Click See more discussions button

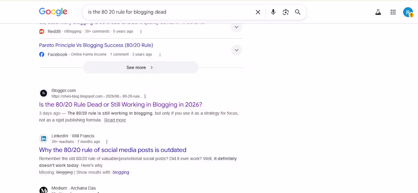[x=141, y=67]
